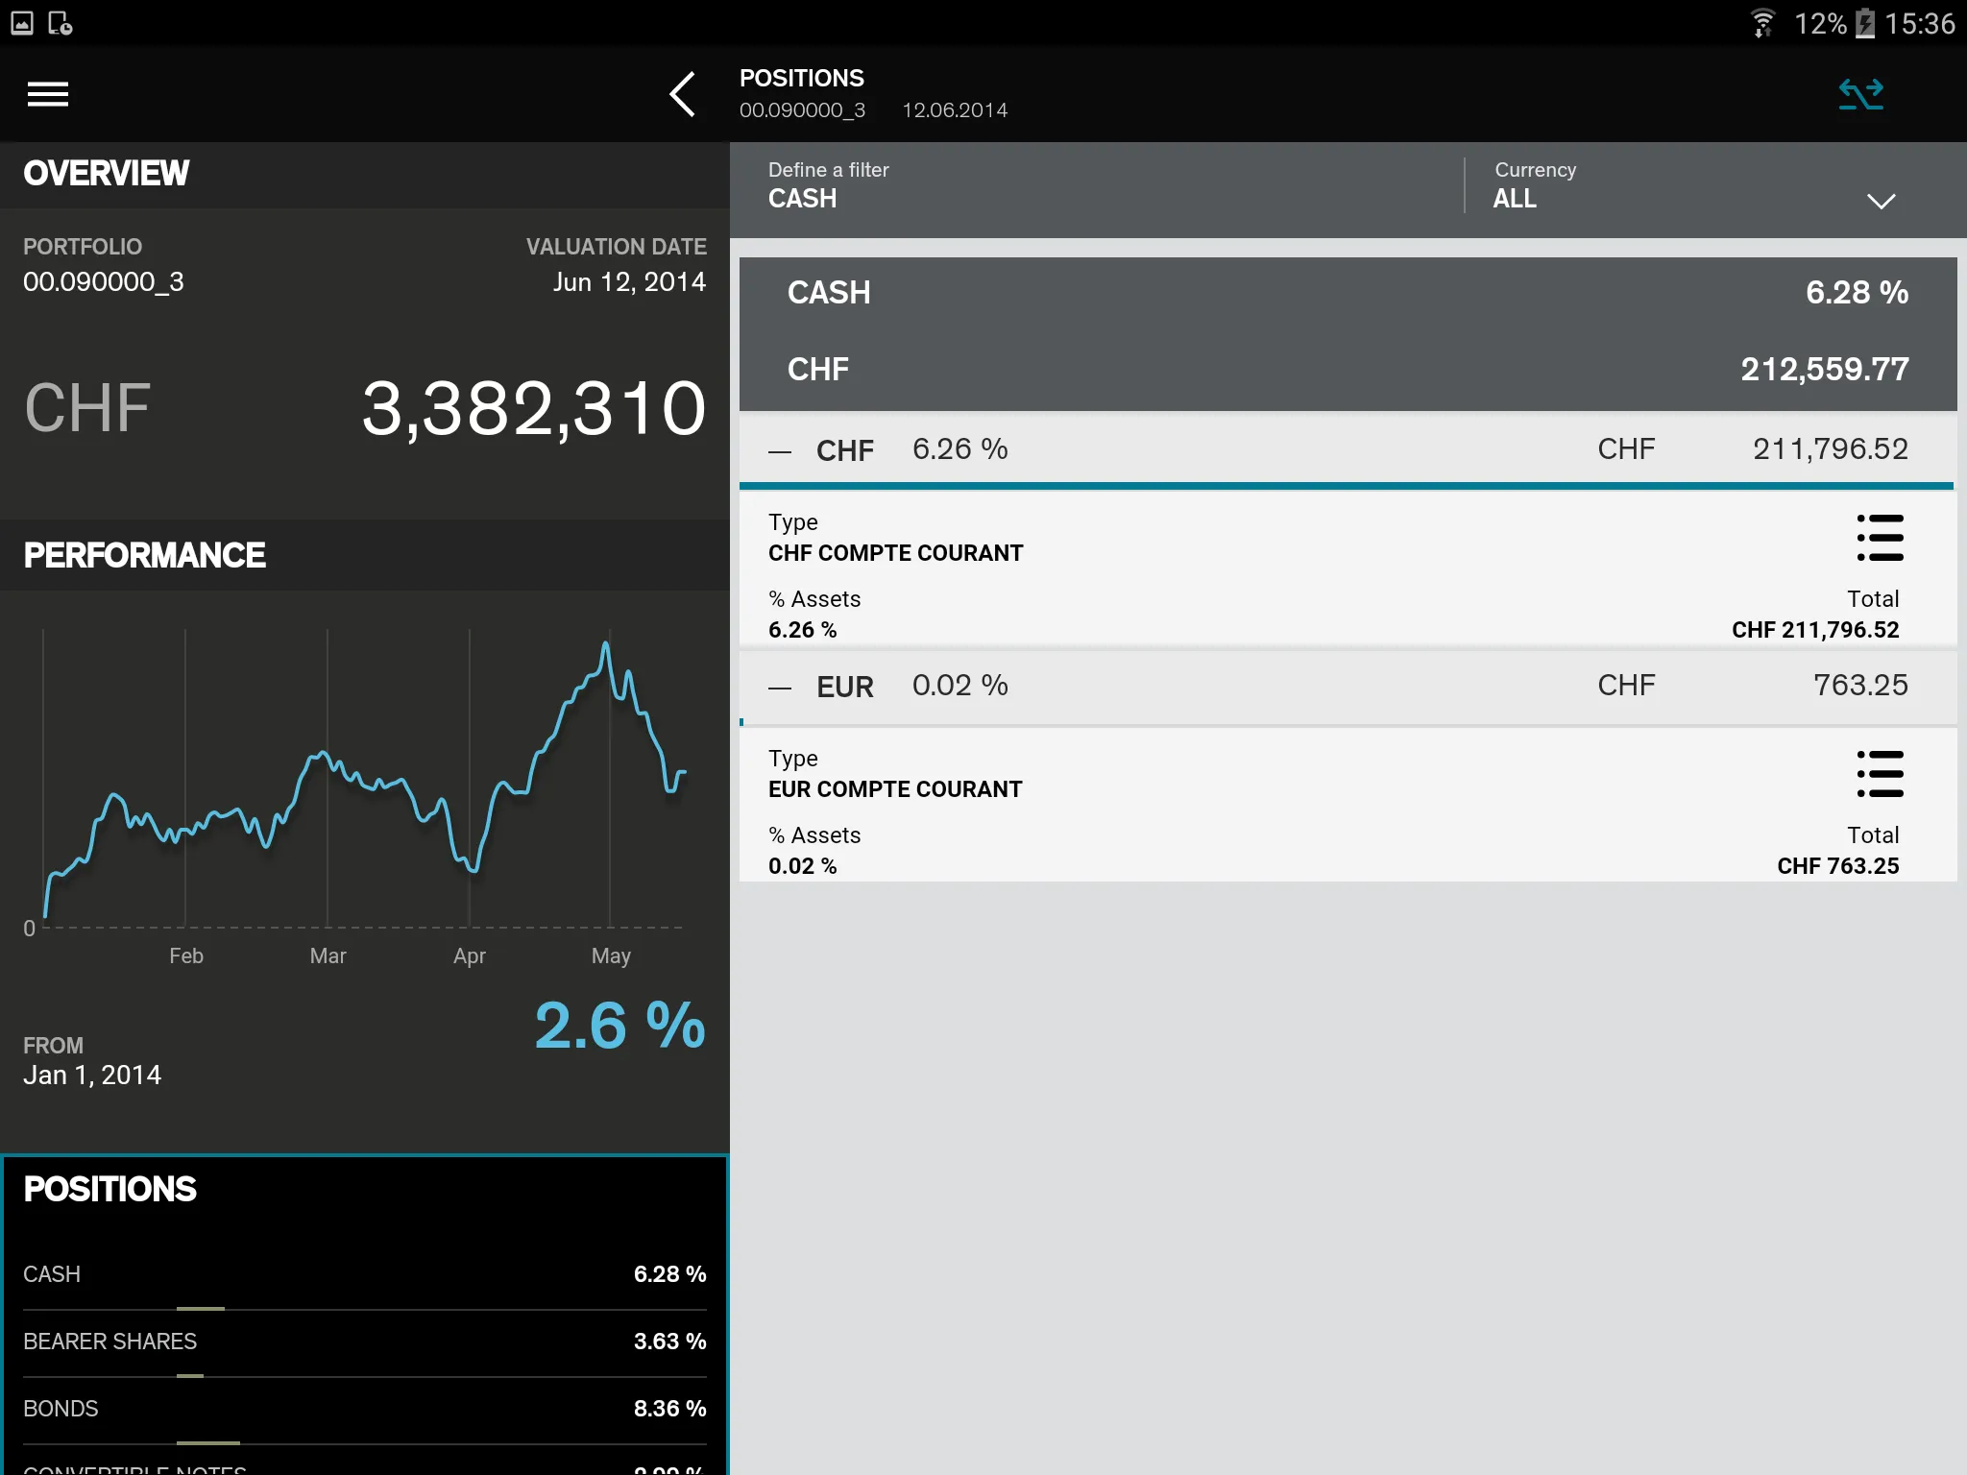Tap the image notification icon in status bar

coord(22,22)
